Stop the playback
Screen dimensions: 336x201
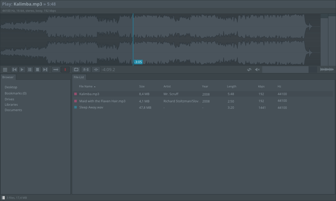coord(38,70)
